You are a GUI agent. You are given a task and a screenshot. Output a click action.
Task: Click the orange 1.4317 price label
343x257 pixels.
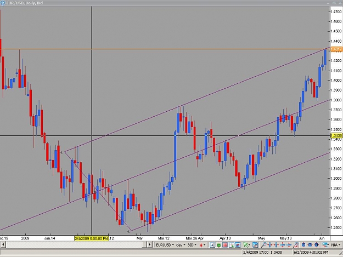coord(336,49)
